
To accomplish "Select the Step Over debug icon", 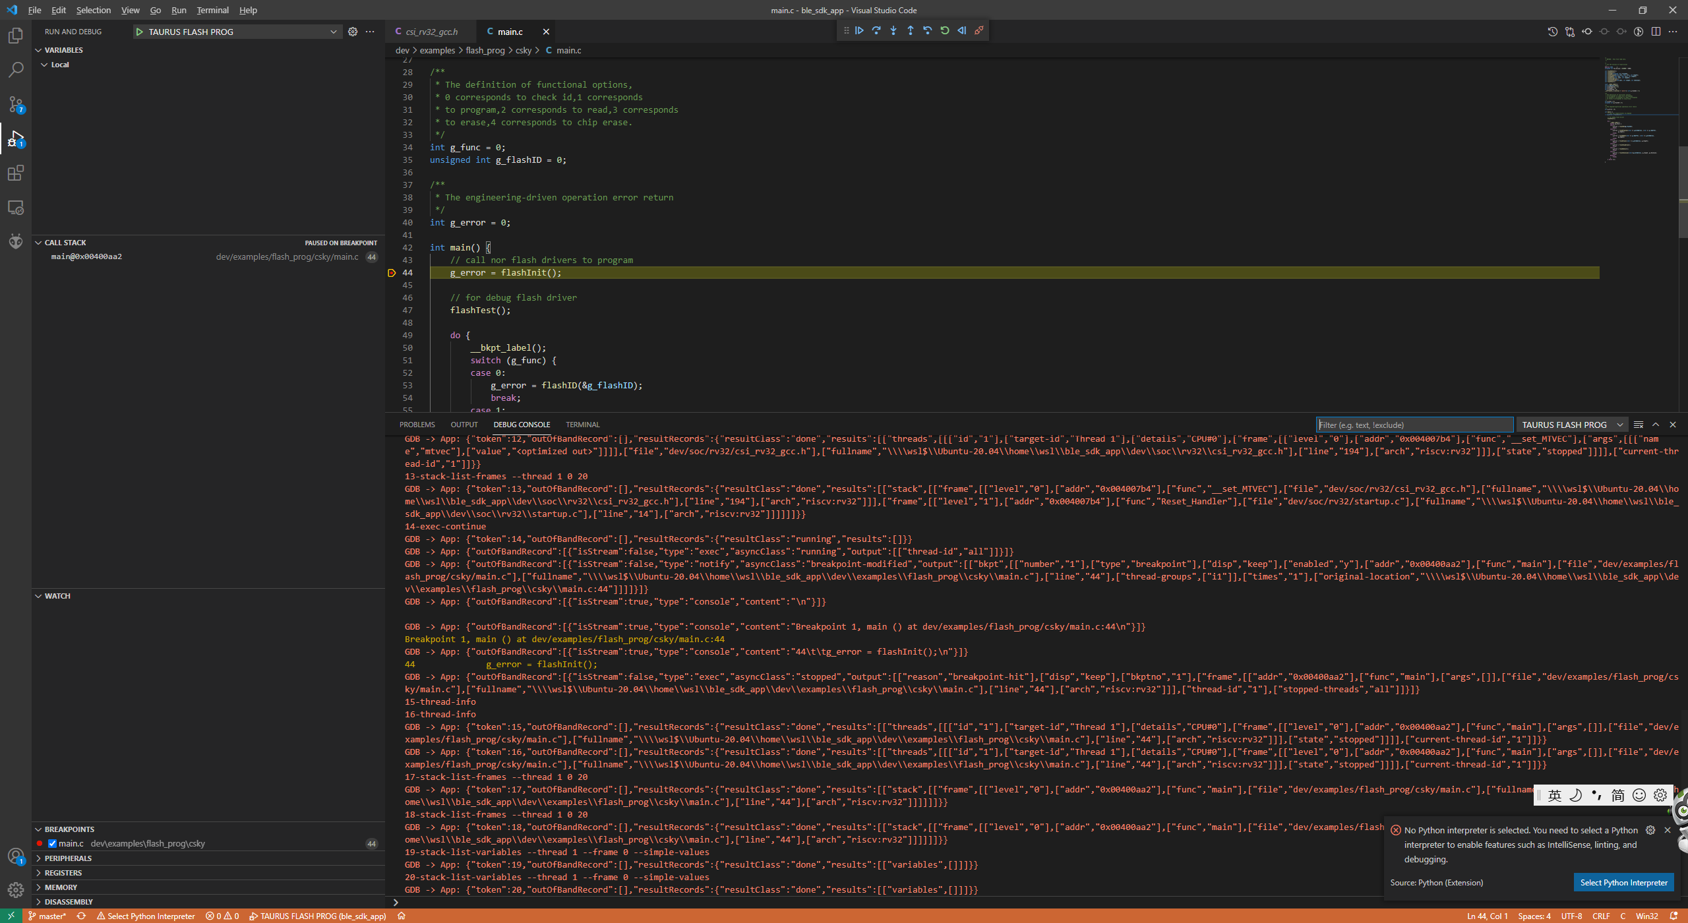I will click(x=876, y=30).
